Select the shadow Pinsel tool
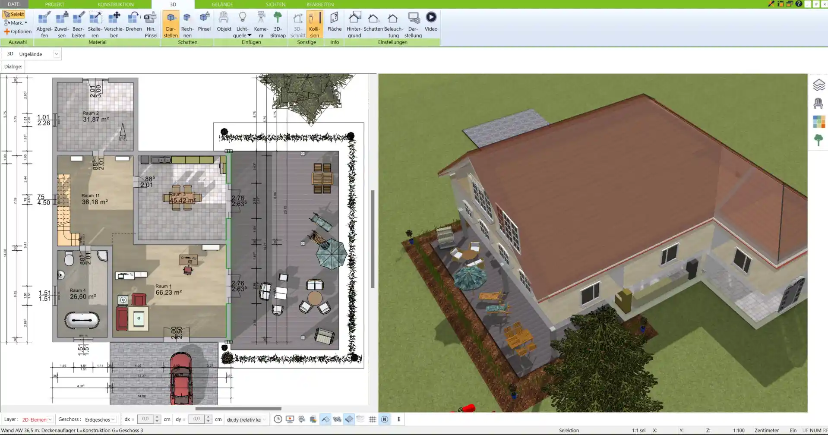Viewport: 828px width, 435px height. [x=204, y=22]
